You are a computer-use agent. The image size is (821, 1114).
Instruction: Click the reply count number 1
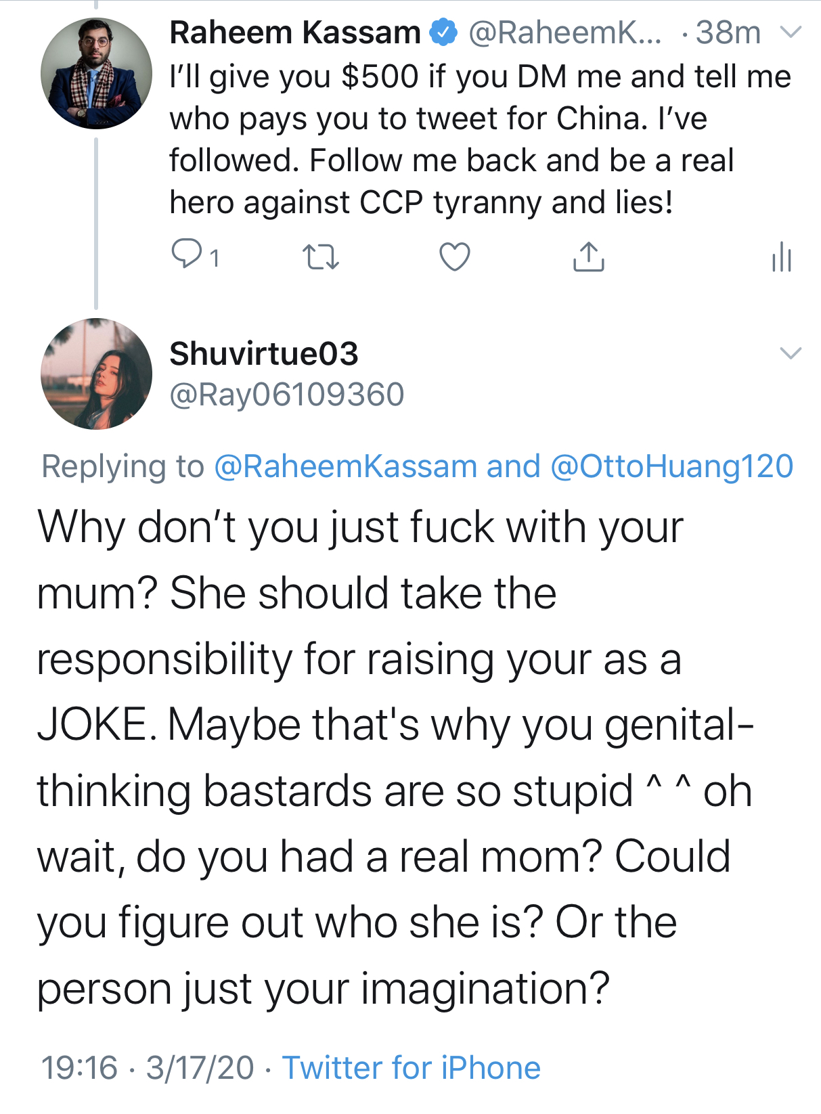(214, 259)
